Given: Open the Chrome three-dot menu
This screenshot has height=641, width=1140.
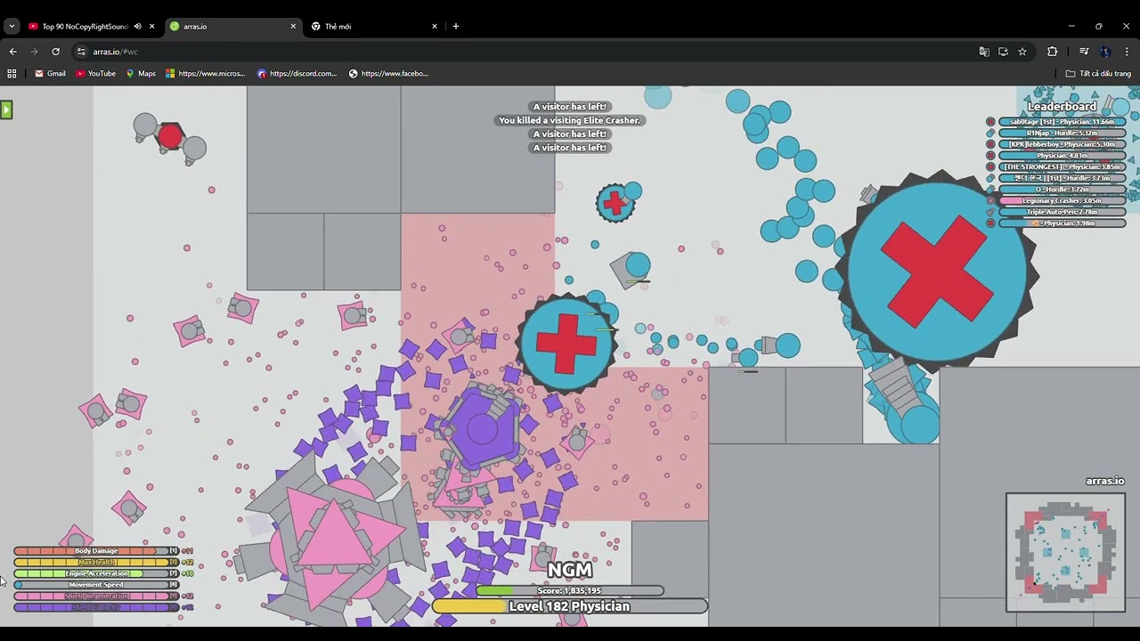Looking at the screenshot, I should [1127, 52].
